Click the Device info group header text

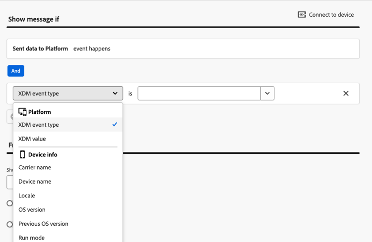[43, 154]
